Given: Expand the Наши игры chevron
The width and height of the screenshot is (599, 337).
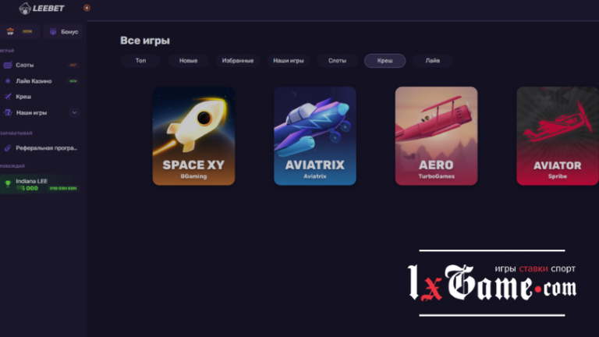Looking at the screenshot, I should 75,112.
